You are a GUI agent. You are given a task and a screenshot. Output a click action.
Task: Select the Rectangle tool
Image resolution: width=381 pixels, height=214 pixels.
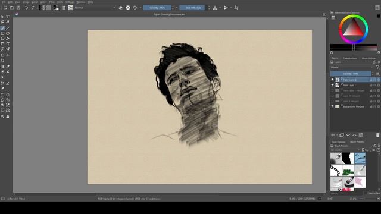pos(2,33)
